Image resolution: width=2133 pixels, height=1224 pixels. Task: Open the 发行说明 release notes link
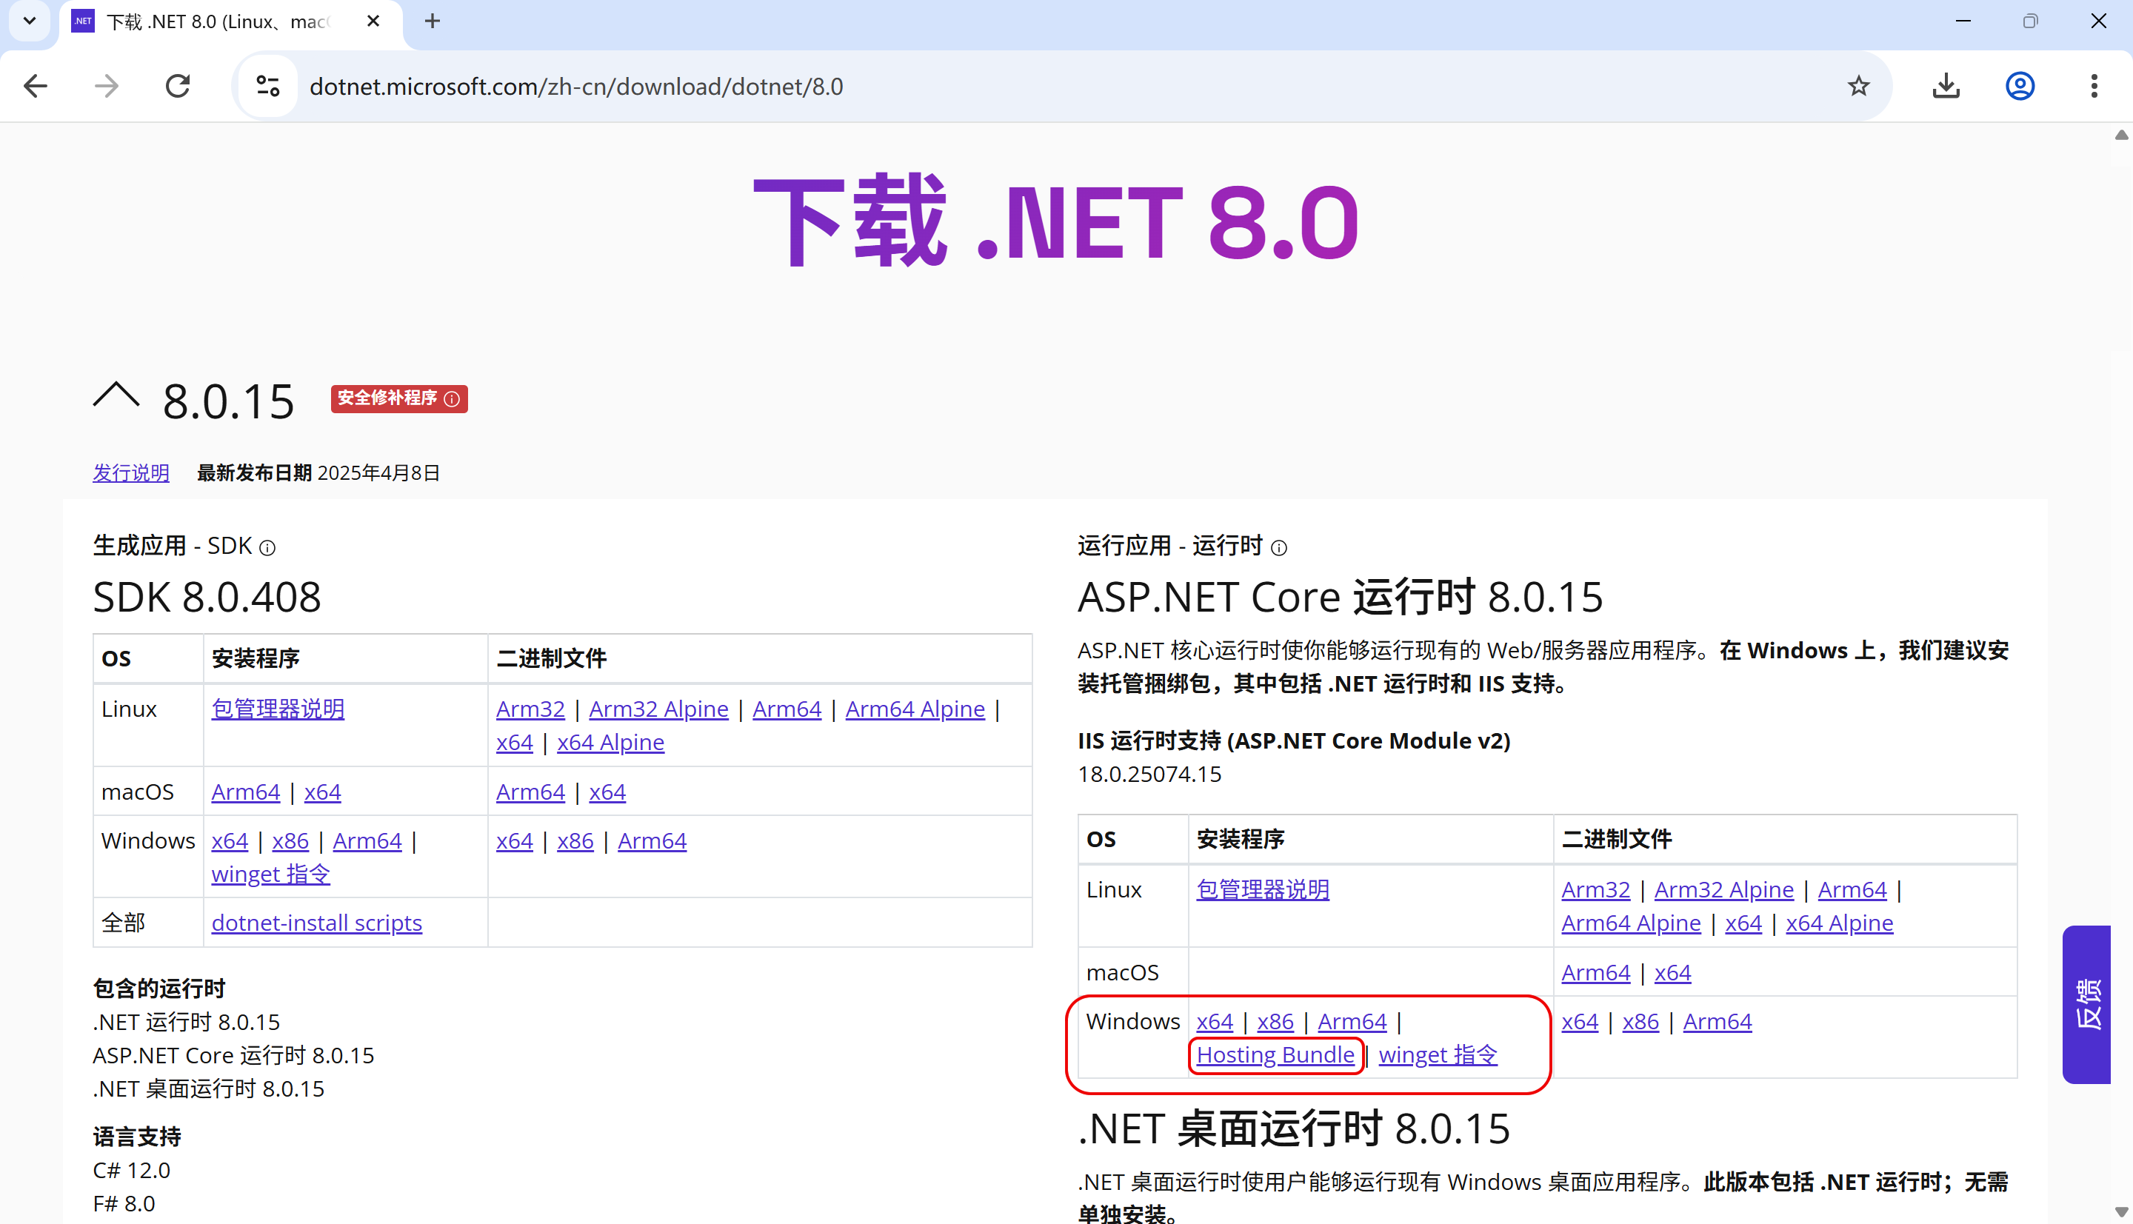click(x=131, y=472)
